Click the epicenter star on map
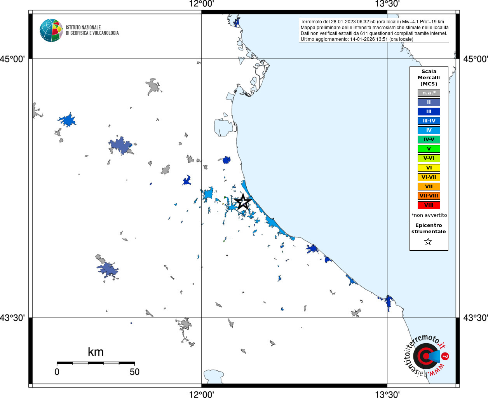 click(243, 202)
